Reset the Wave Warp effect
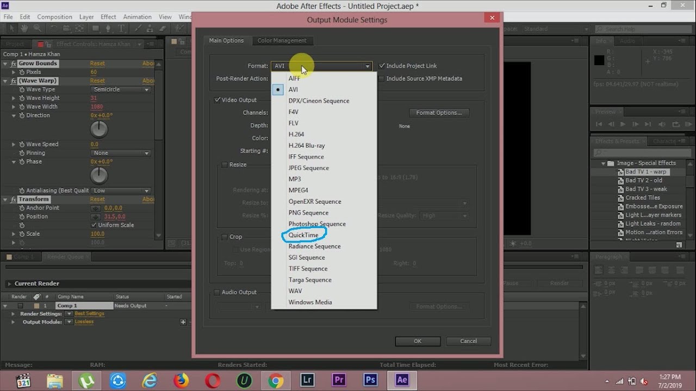The width and height of the screenshot is (696, 391). 97,81
